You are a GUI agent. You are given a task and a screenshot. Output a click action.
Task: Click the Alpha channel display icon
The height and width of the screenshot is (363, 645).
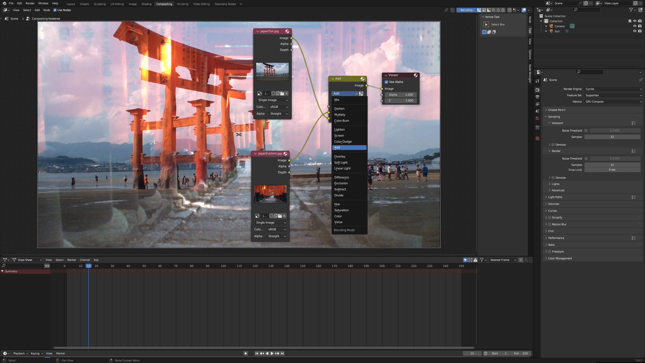pos(489,10)
